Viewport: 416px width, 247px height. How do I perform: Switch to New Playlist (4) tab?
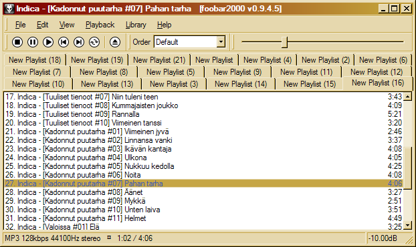click(268, 60)
